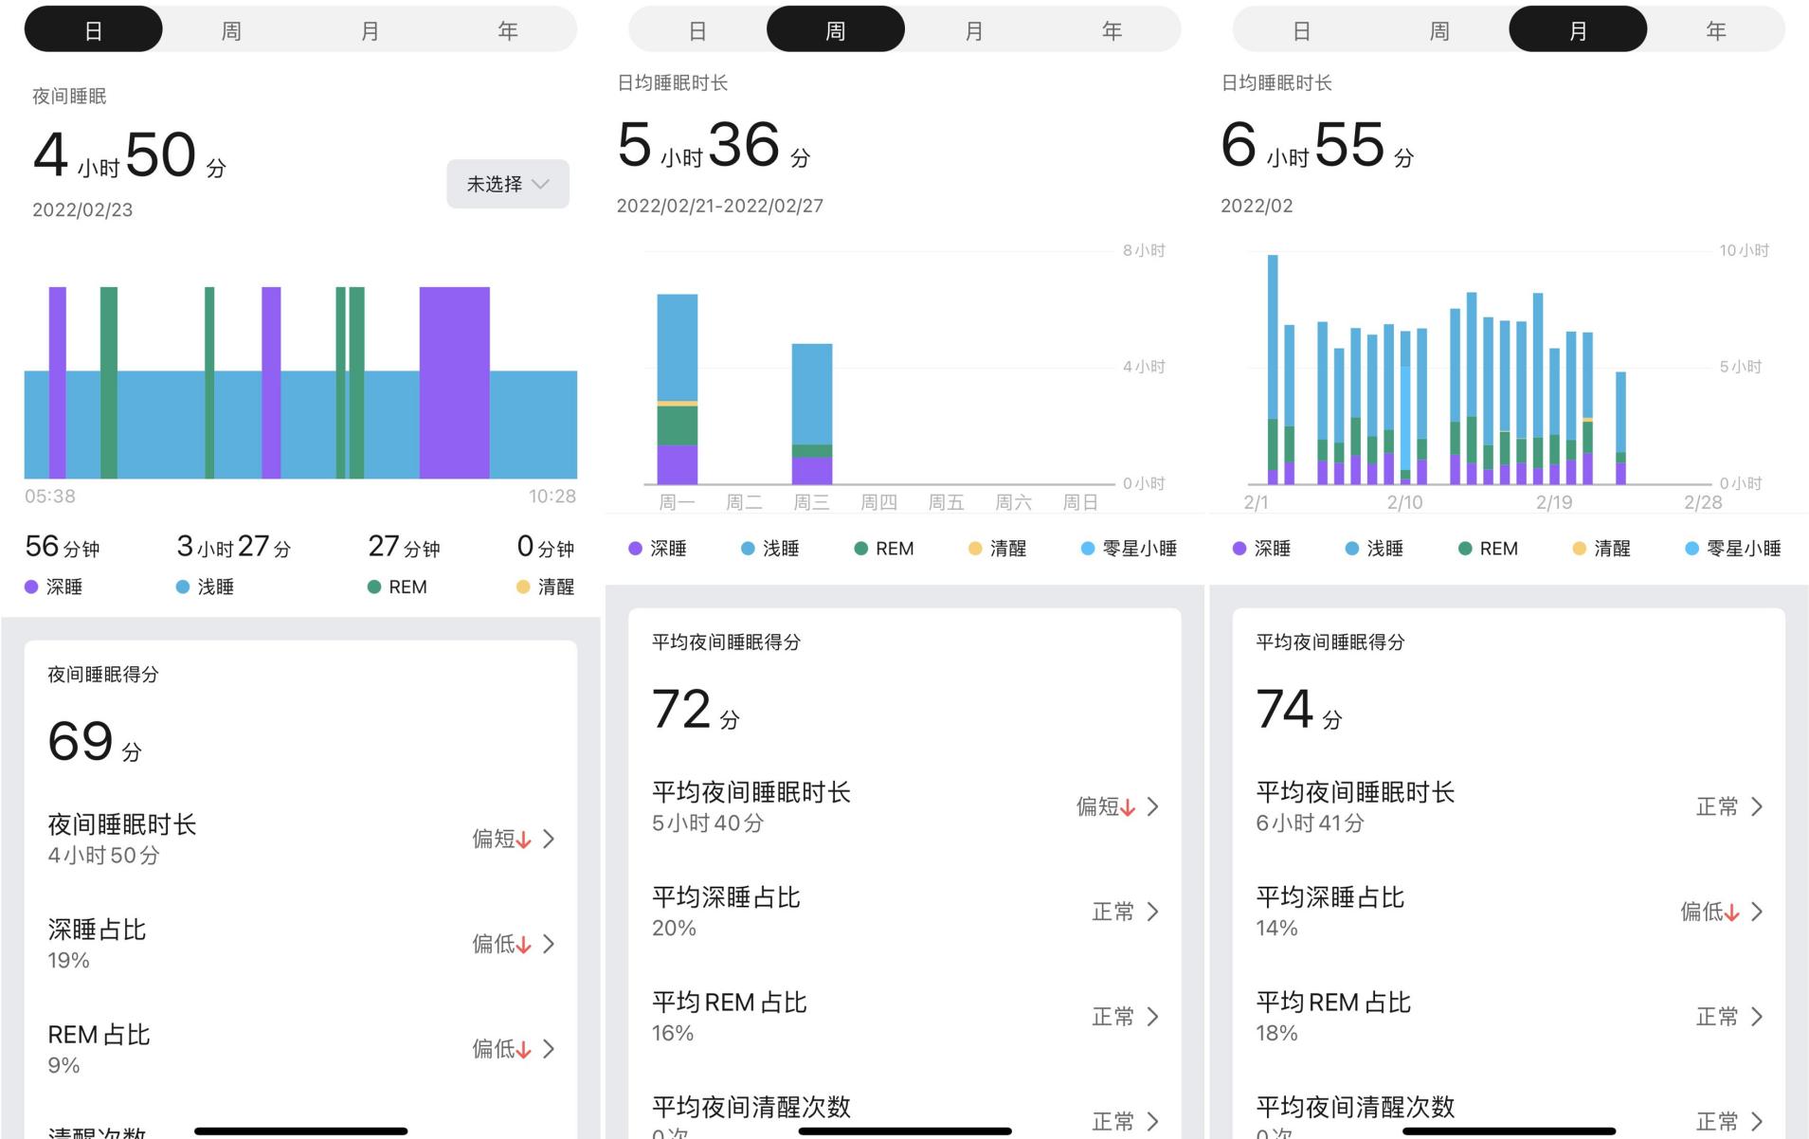Open the 未选择 selection dropdown
The width and height of the screenshot is (1809, 1139).
tap(507, 185)
